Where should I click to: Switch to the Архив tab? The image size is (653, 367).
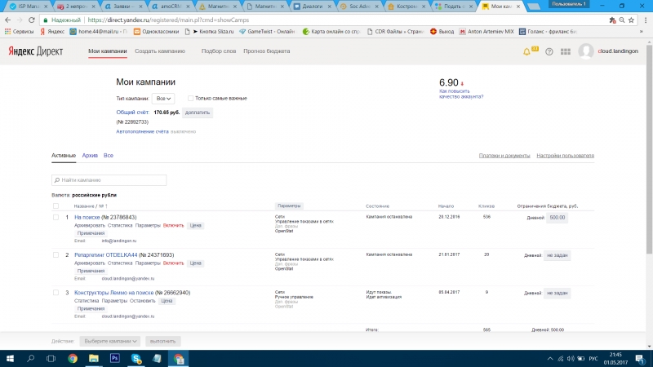click(90, 155)
